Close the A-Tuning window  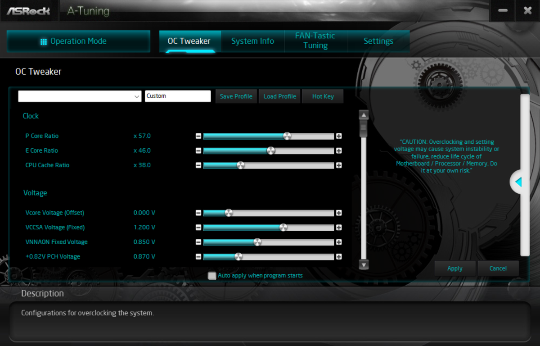point(527,10)
